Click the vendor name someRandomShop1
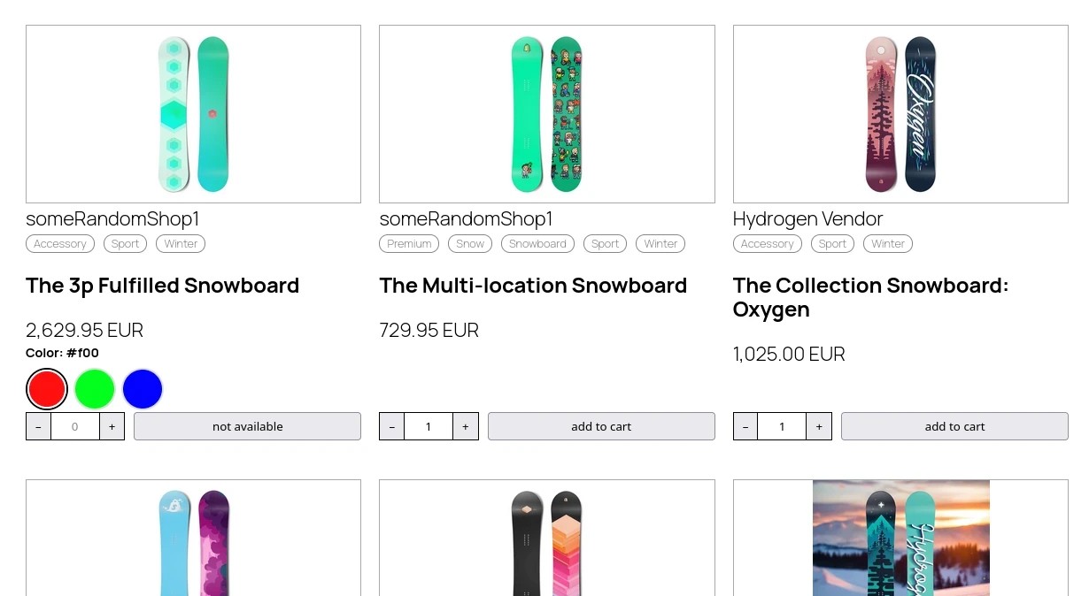Image resolution: width=1089 pixels, height=596 pixels. (x=112, y=218)
